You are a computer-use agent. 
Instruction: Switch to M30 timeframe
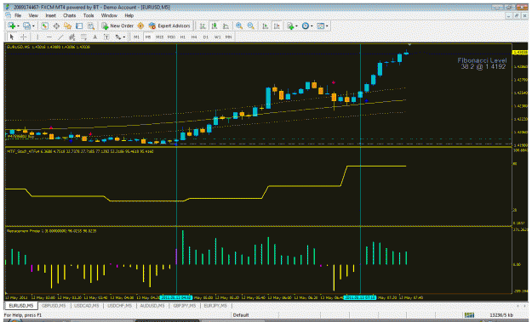click(x=171, y=37)
